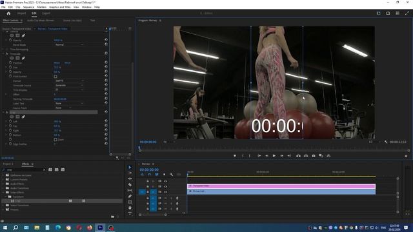Collapse the Crop effect properties
The height and width of the screenshot is (232, 413).
3,112
